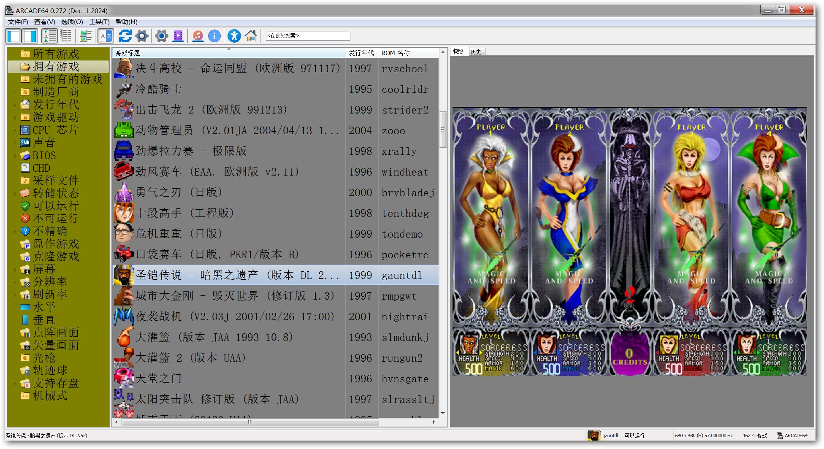Click the accessibility person icon

pos(234,36)
